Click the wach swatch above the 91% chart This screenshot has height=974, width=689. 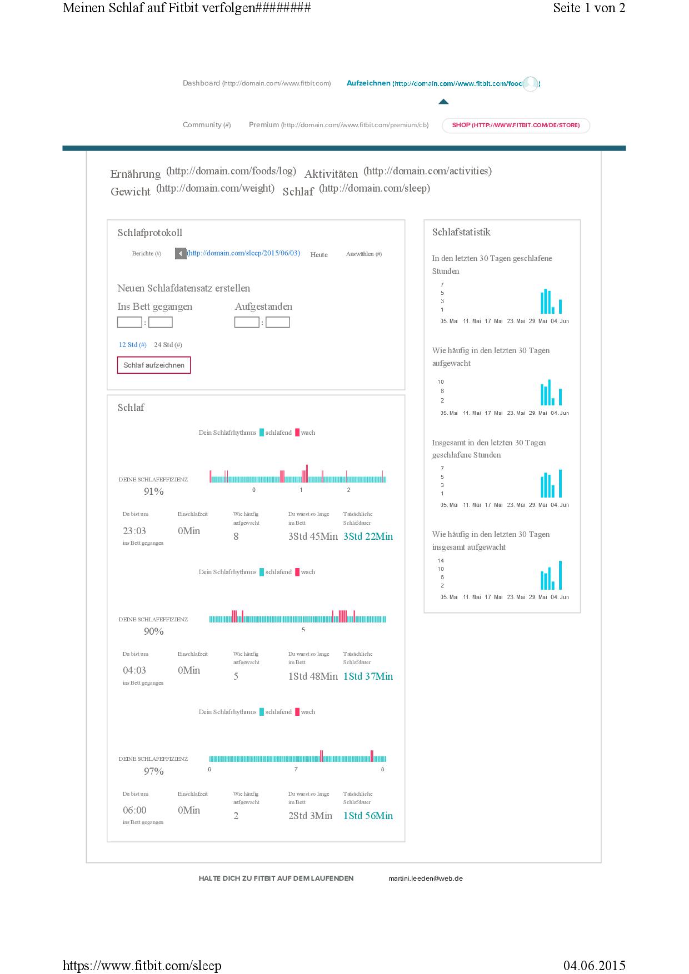pos(297,433)
